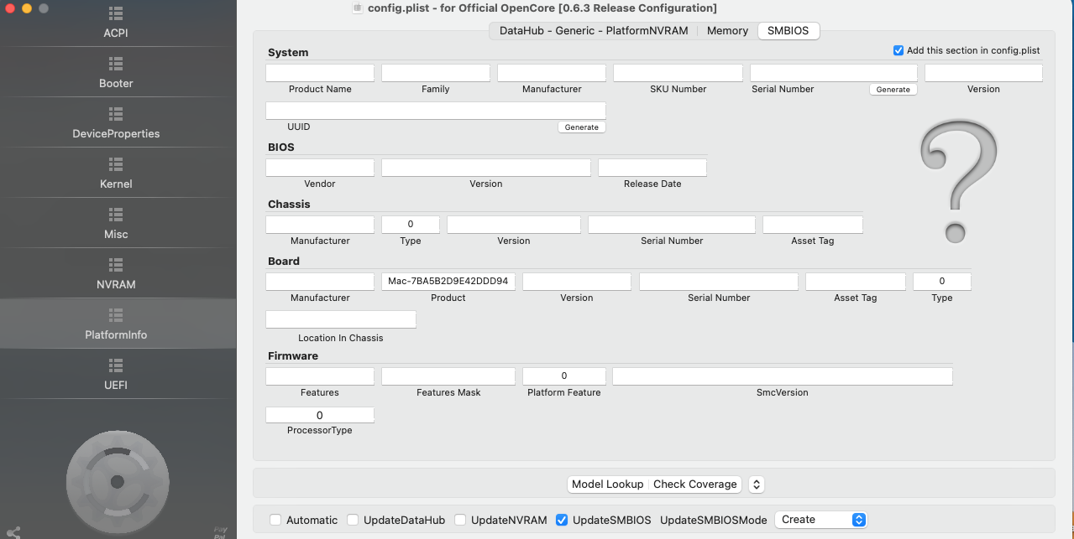This screenshot has width=1074, height=539.
Task: Select the PlatformInfo section icon
Action: pos(116,315)
